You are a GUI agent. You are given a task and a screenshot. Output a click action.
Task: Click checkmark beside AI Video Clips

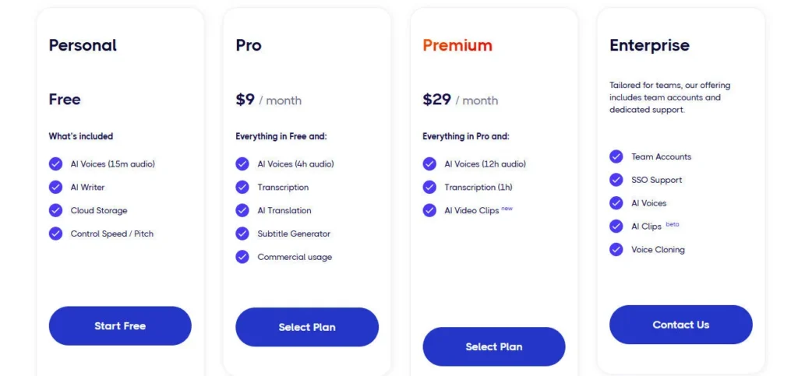coord(429,210)
